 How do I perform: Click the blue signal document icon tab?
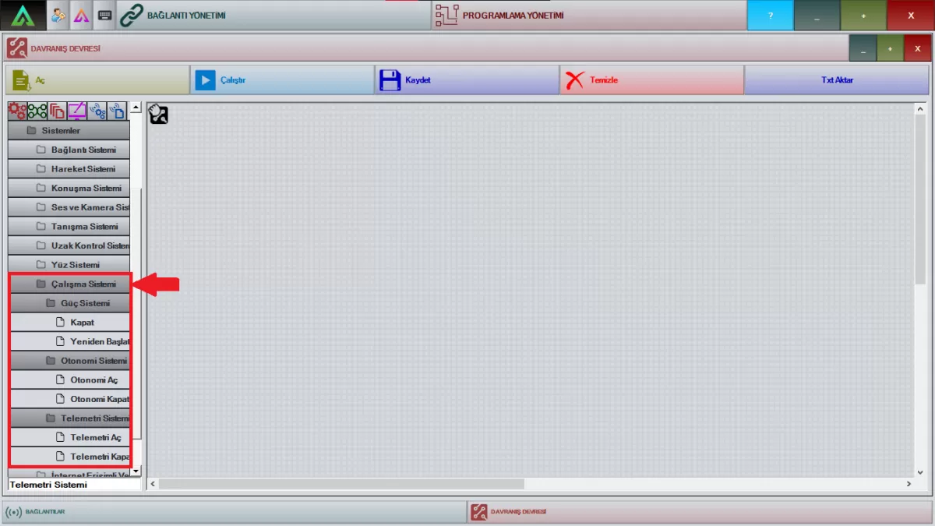click(117, 111)
